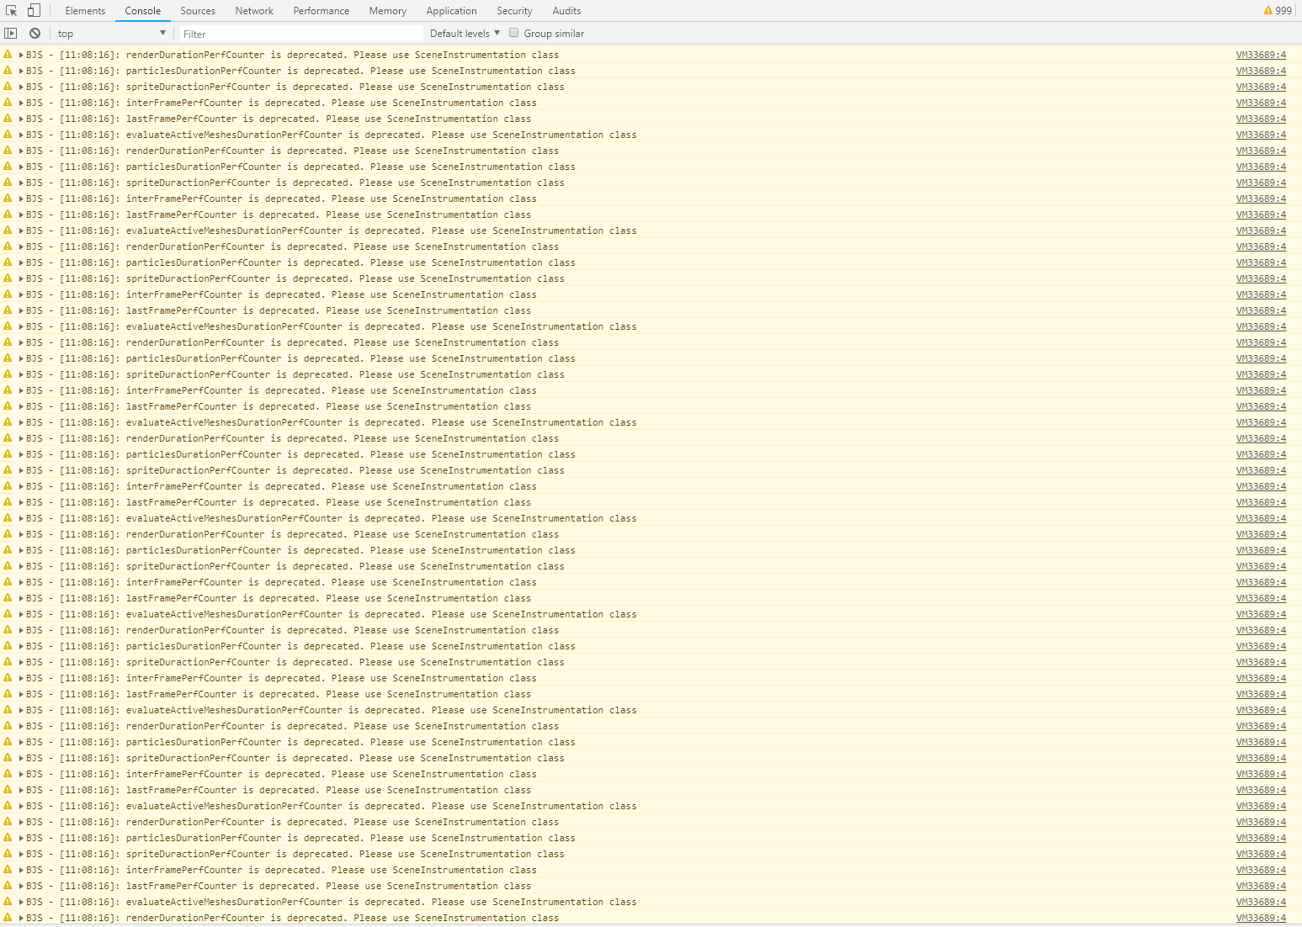Image resolution: width=1302 pixels, height=927 pixels.
Task: Expand the bottommost renderDurationPerfCounter warning
Action: (21, 918)
